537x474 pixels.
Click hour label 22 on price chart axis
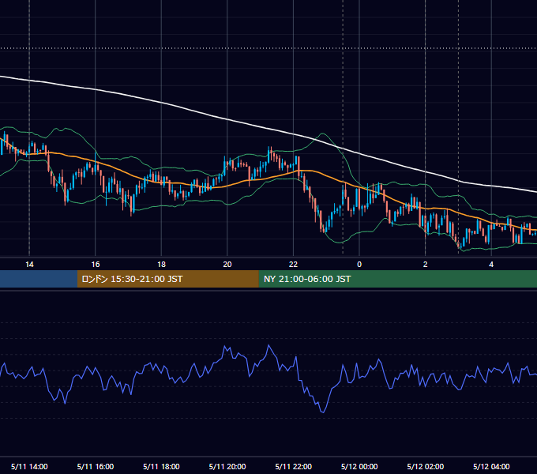click(294, 265)
